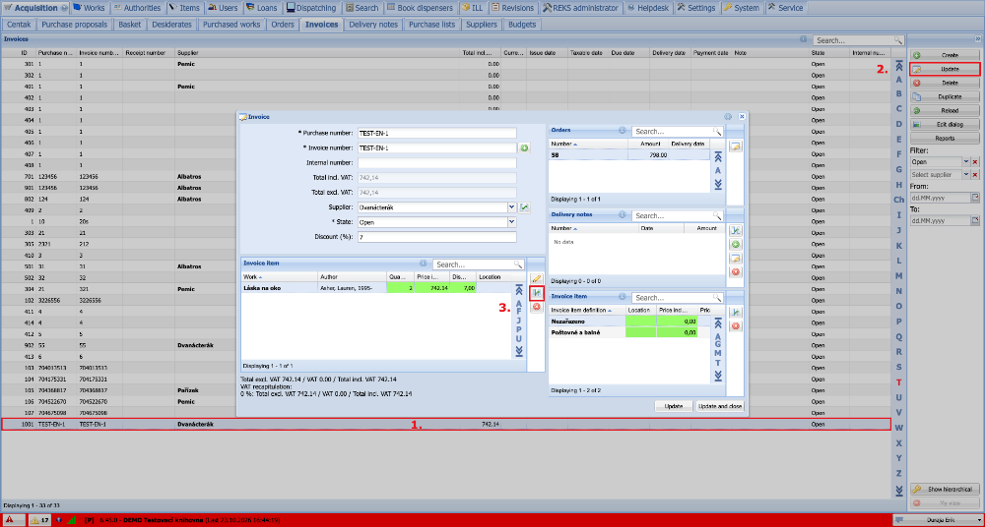The image size is (985, 527).
Task: Click info icon in Delivery notes header
Action: [622, 214]
